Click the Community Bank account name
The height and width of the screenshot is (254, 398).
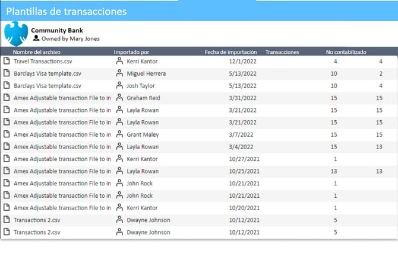(x=57, y=30)
